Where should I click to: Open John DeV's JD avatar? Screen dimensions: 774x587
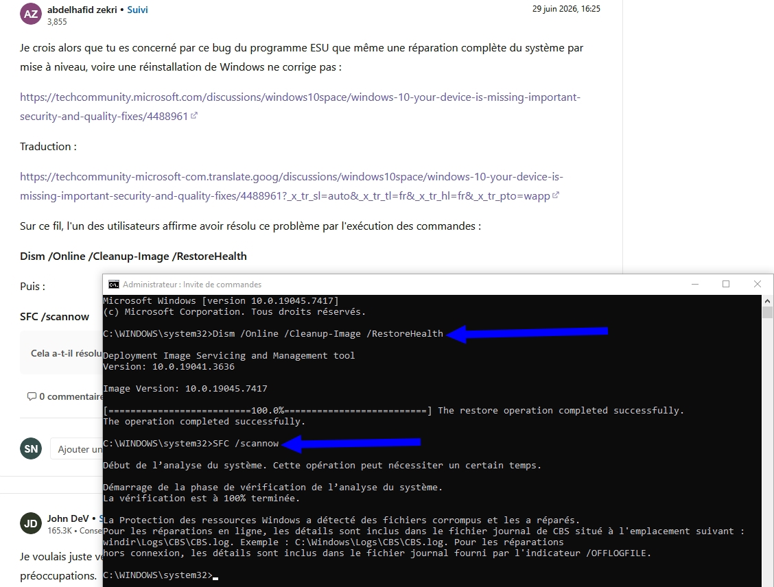click(31, 523)
